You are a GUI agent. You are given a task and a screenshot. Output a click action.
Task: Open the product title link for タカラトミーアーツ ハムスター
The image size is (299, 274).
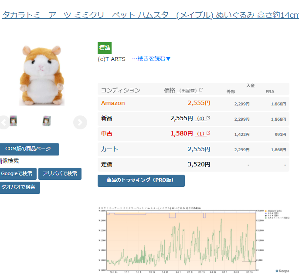click(150, 15)
